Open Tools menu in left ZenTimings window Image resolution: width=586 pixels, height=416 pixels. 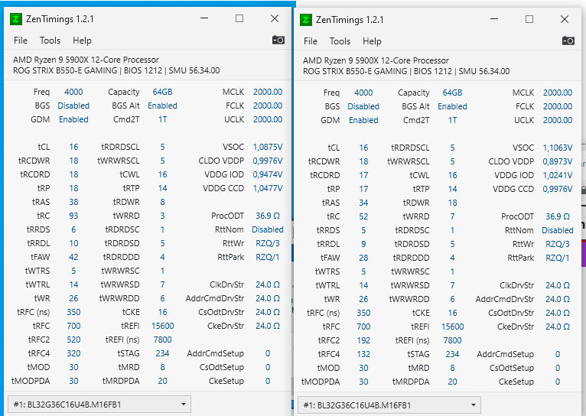pos(50,41)
